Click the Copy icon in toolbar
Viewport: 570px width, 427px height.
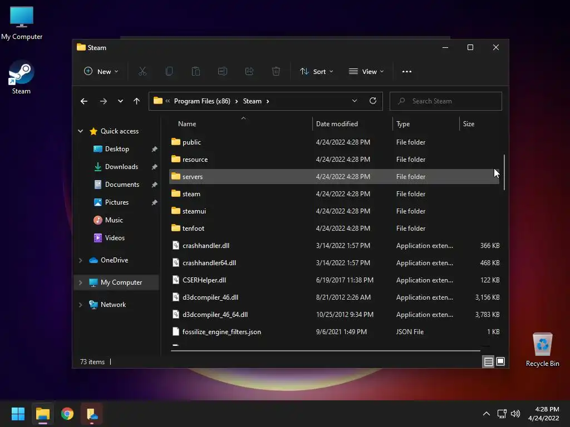click(169, 72)
